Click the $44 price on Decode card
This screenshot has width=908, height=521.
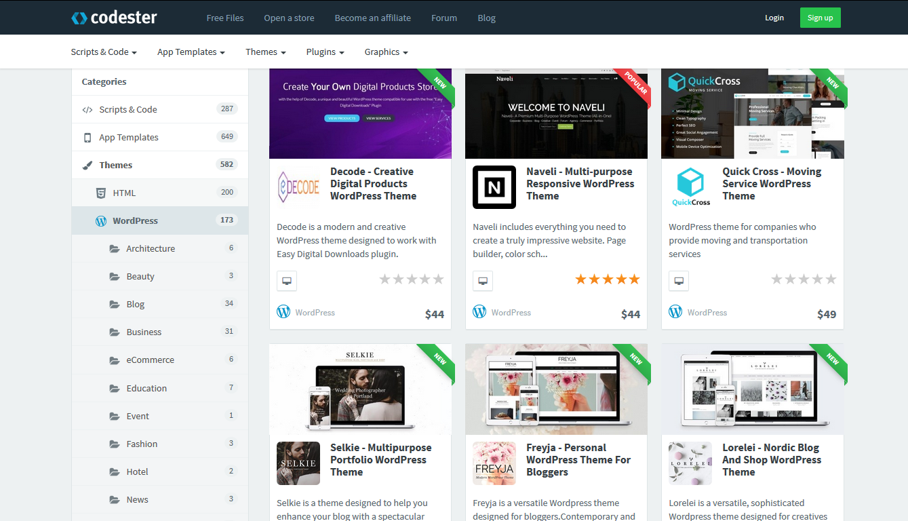pyautogui.click(x=435, y=314)
